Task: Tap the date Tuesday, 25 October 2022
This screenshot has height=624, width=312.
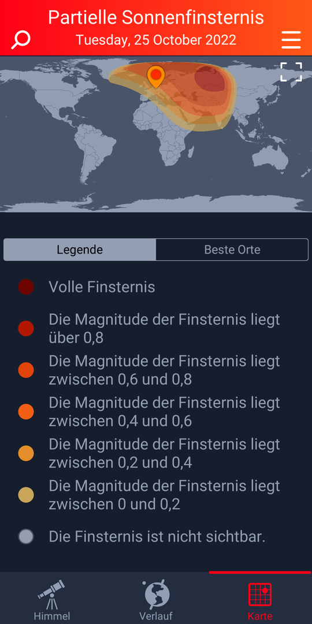Action: point(156,40)
